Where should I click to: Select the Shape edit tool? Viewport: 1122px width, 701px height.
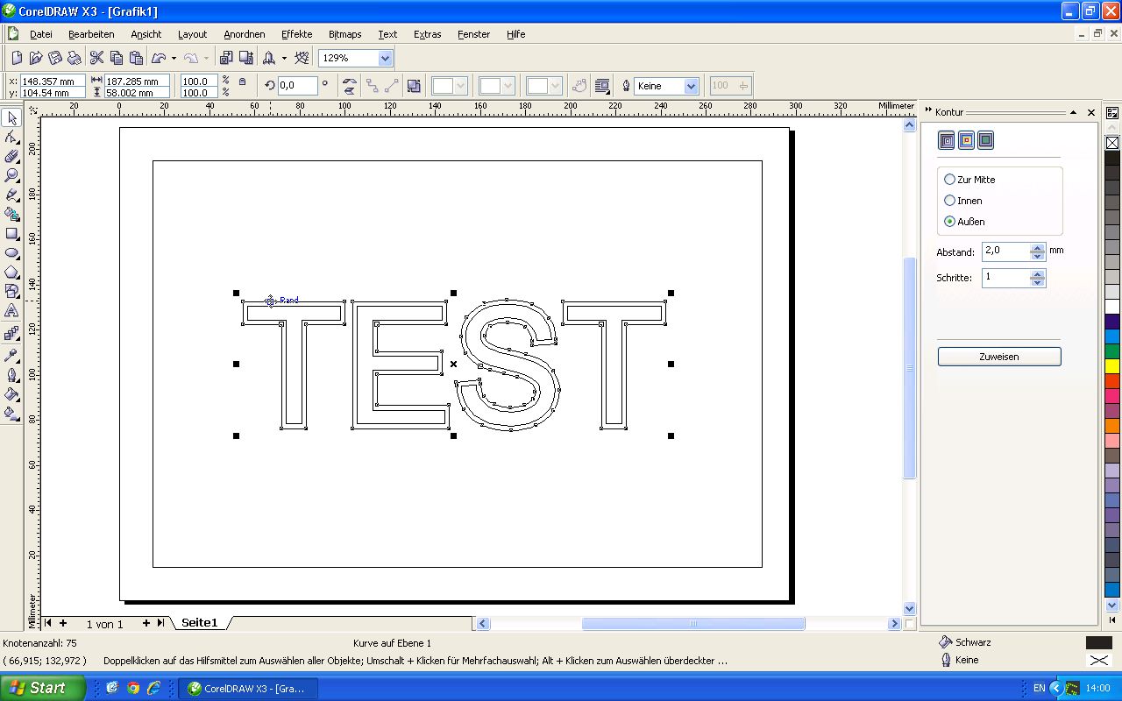[12, 138]
